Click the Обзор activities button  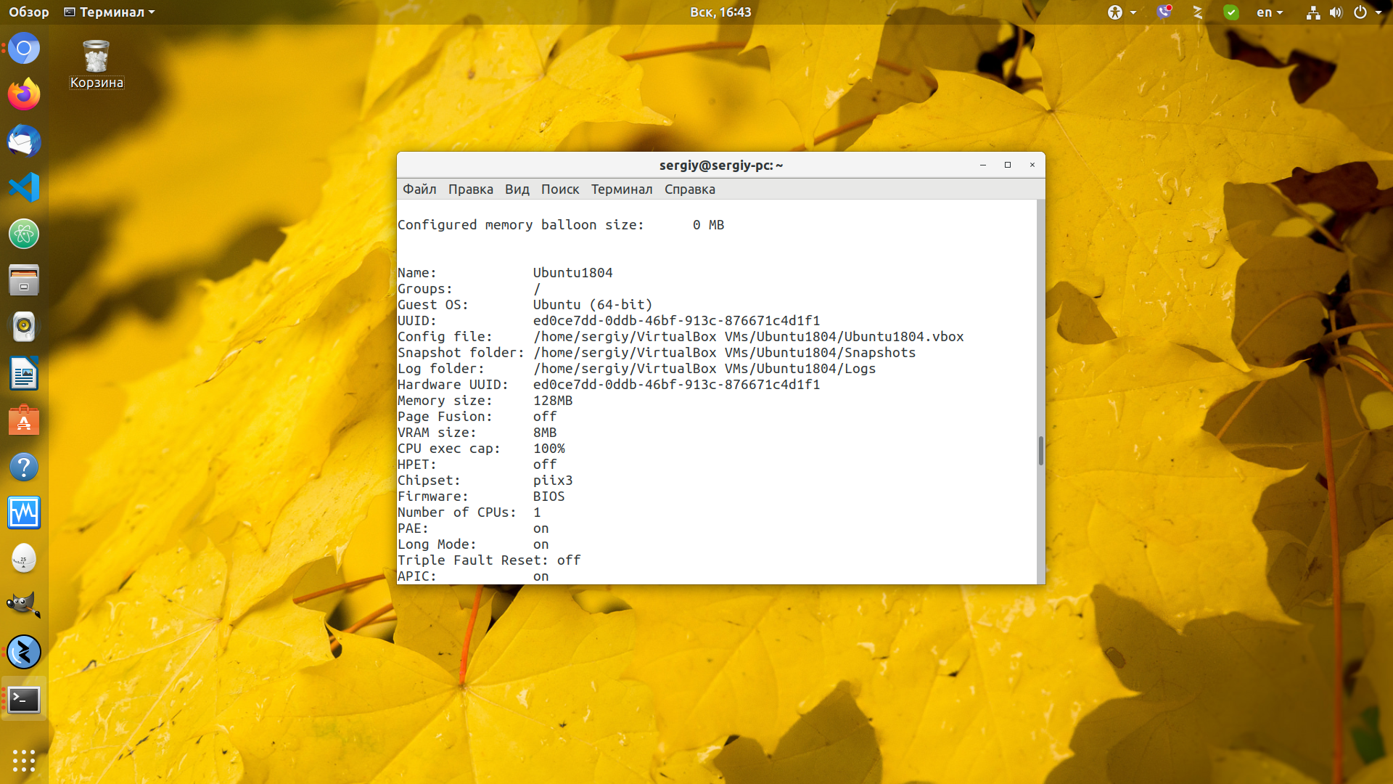pyautogui.click(x=29, y=12)
